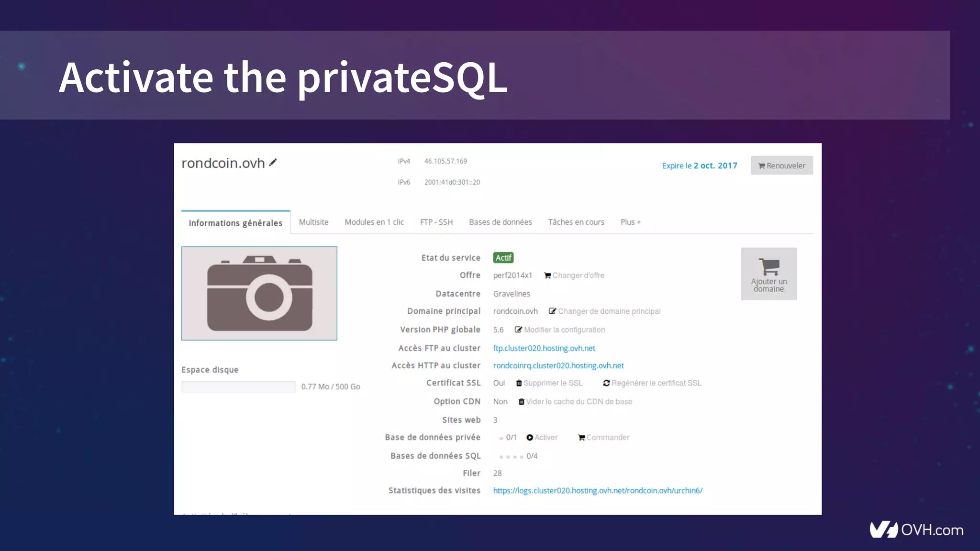The image size is (980, 551).
Task: View the Tâches en cours tab
Action: coord(576,222)
